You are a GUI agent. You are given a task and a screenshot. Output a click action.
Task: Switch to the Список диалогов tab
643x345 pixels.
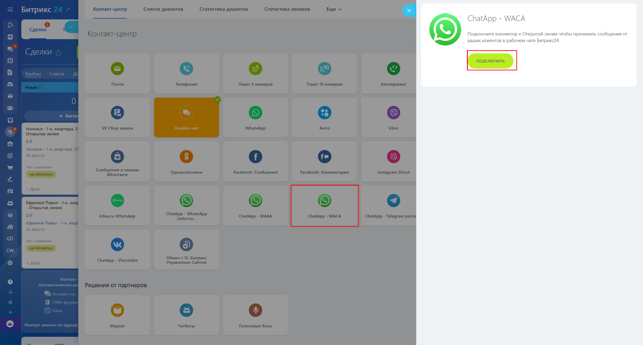[163, 9]
